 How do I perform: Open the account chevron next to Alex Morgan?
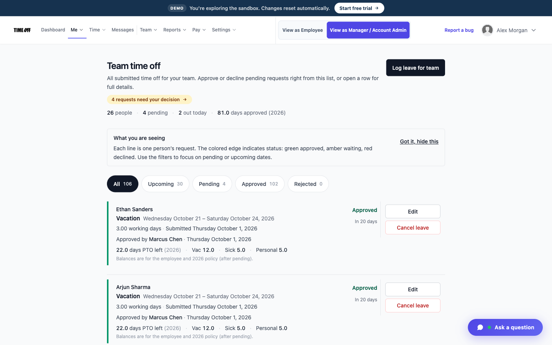pyautogui.click(x=534, y=30)
